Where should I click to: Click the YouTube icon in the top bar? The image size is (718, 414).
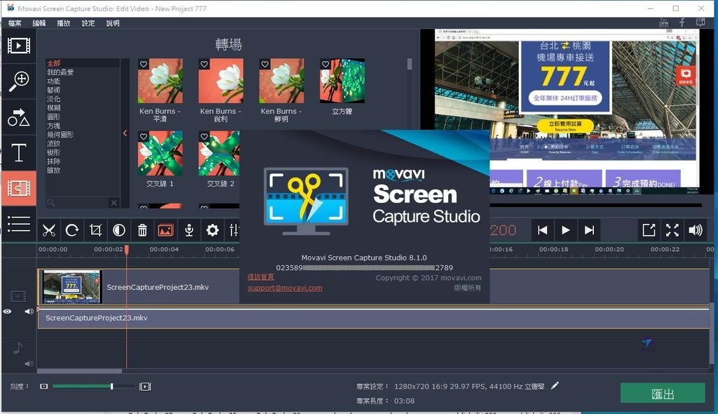[x=664, y=22]
